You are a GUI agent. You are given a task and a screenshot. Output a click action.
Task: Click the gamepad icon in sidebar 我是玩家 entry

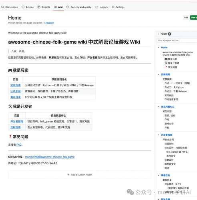click(x=166, y=59)
